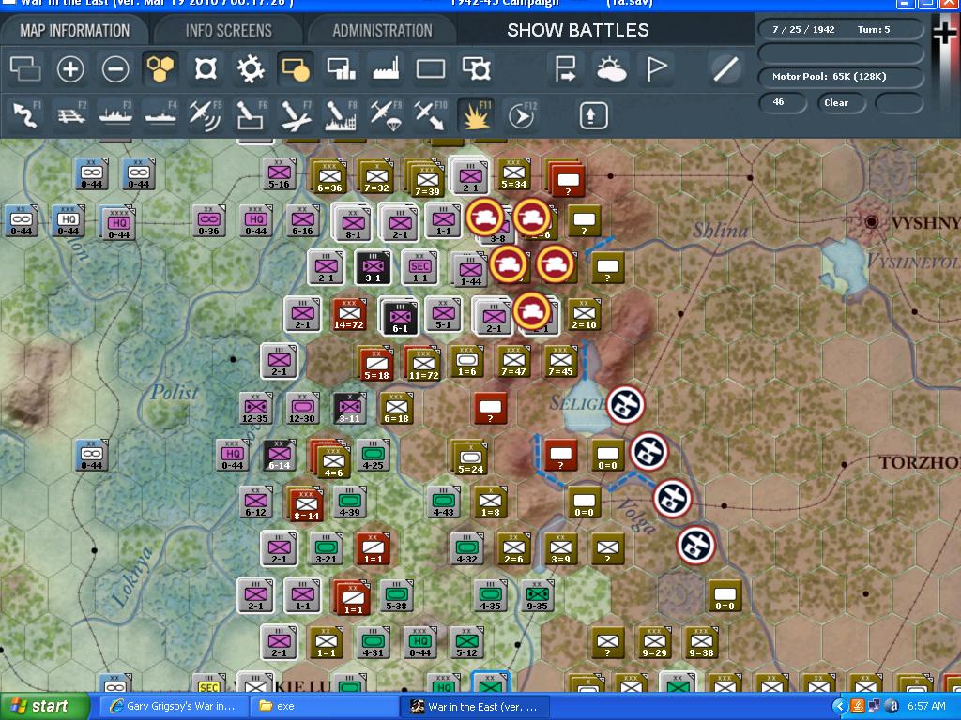Click the empty rectangle toolbar icon
The height and width of the screenshot is (720, 961).
point(431,68)
